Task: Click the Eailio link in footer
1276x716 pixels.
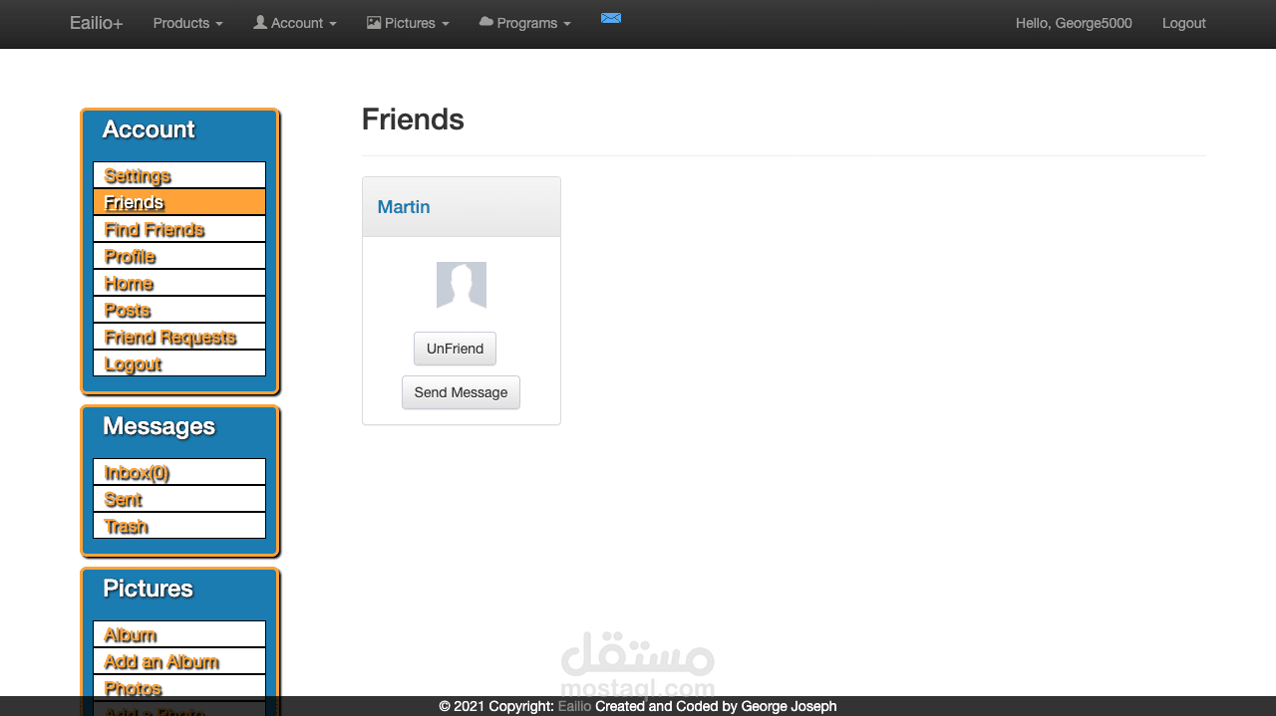Action: [x=574, y=706]
